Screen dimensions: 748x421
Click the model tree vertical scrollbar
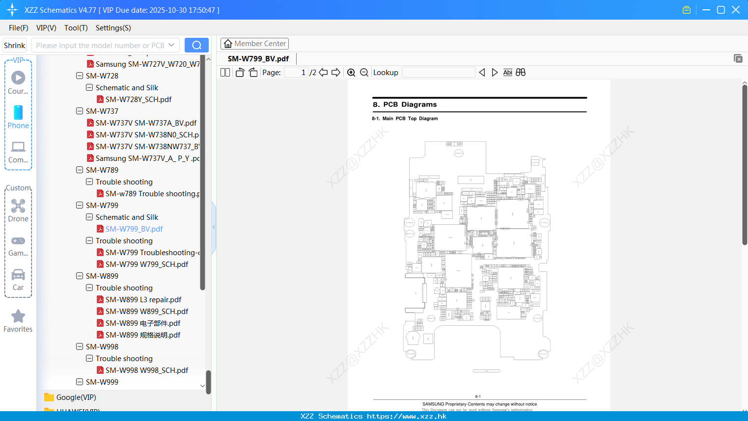(202, 172)
